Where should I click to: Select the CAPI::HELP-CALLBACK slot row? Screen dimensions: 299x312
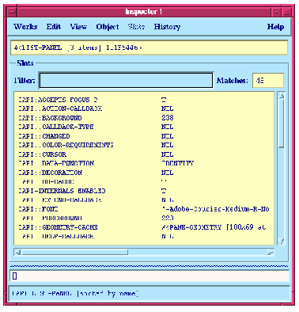click(x=144, y=236)
